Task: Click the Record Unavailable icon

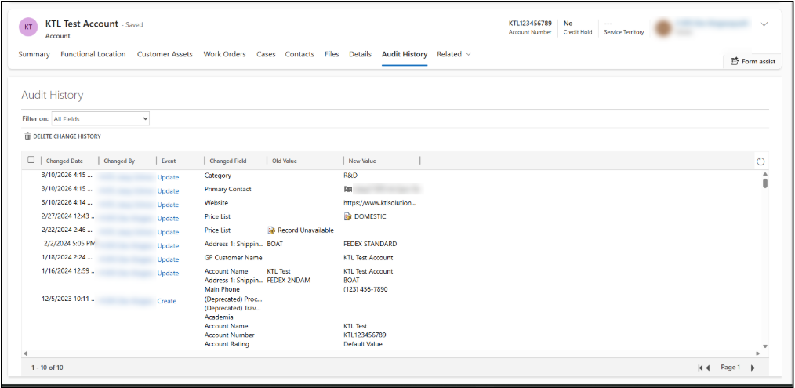Action: coord(271,230)
